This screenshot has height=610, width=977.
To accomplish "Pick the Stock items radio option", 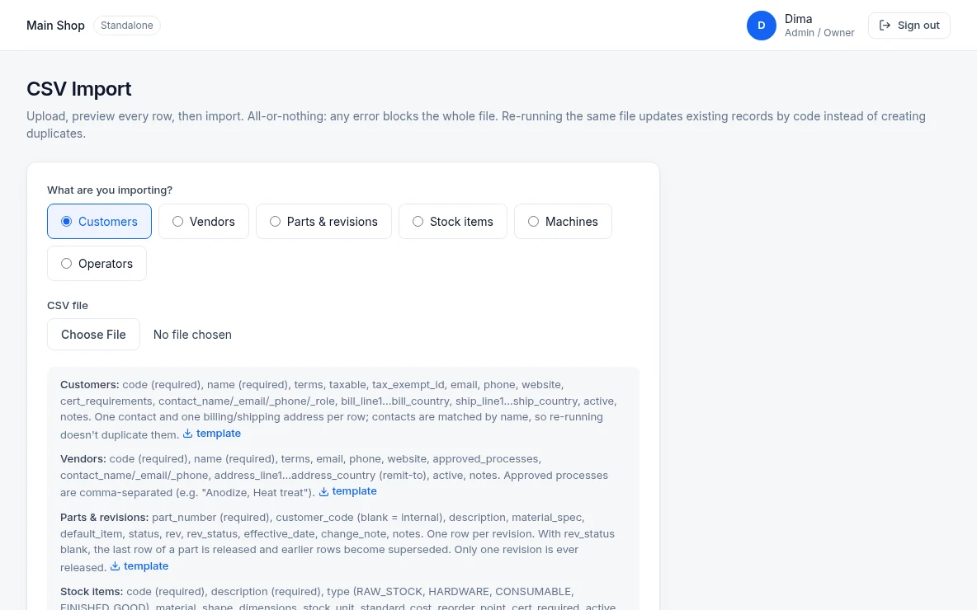I will (x=453, y=222).
